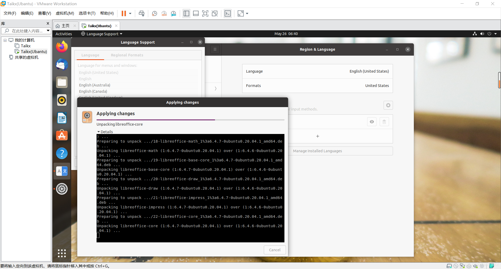Click the Formats row United States
501x269 pixels.
[317, 86]
